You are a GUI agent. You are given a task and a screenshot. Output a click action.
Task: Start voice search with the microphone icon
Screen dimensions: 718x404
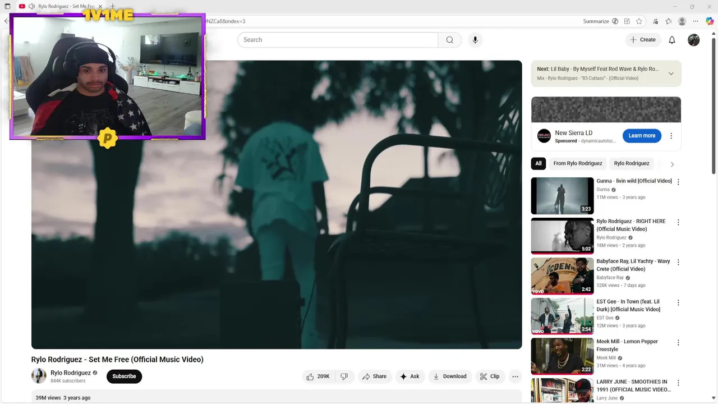475,40
